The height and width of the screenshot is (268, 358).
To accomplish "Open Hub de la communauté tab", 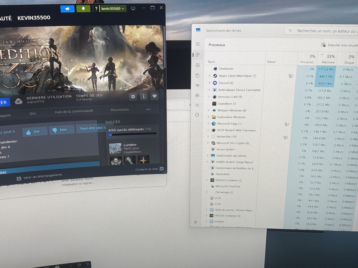I will point(74,111).
